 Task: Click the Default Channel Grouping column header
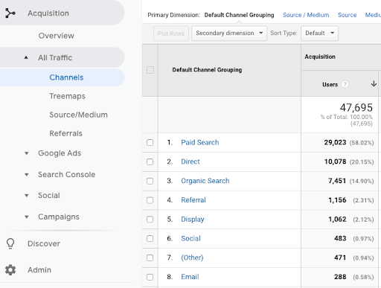207,70
